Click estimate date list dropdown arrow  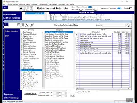pos(45,13)
